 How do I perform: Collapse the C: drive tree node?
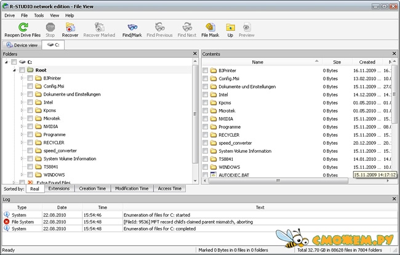click(6, 62)
